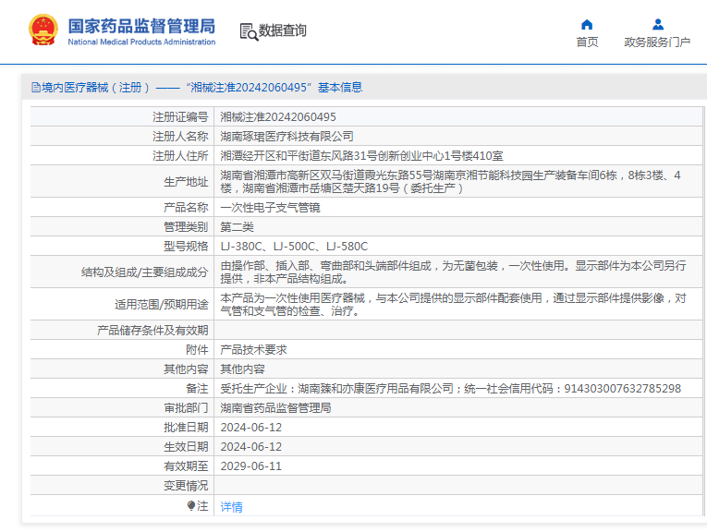Click 其他内容 value cell
Screen dimensions: 707x532
pyautogui.click(x=242, y=369)
